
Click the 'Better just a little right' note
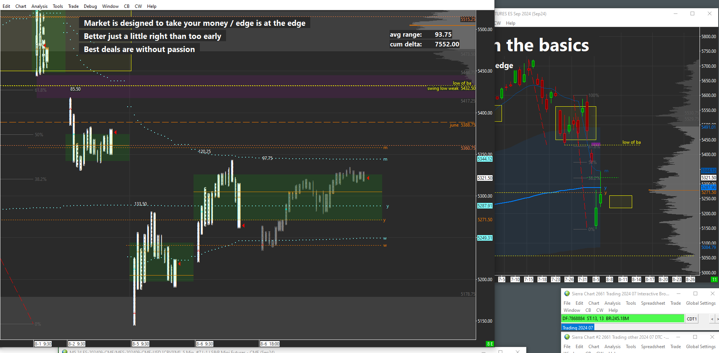click(152, 36)
